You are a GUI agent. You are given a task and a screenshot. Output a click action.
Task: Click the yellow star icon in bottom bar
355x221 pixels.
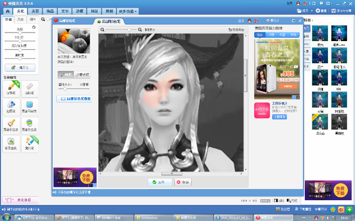pos(333,210)
